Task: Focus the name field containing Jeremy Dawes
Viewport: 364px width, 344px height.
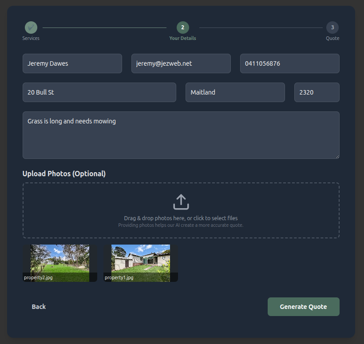Action: coord(72,63)
